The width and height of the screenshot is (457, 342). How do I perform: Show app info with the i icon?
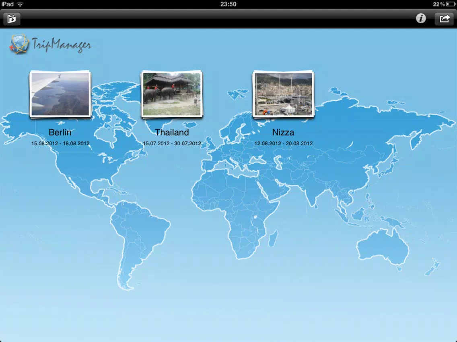coord(420,18)
